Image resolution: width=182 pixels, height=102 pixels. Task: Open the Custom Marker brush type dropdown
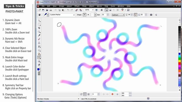click(x=74, y=15)
